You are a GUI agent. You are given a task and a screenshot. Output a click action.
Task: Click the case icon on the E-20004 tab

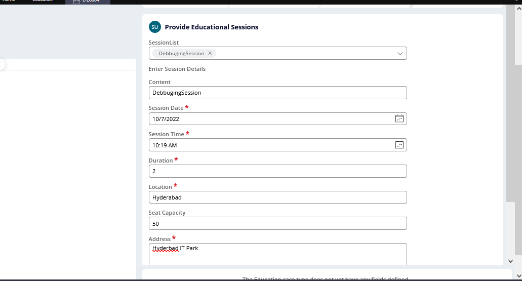click(x=76, y=2)
